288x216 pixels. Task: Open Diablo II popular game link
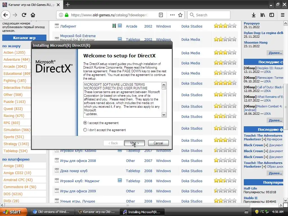251,198
